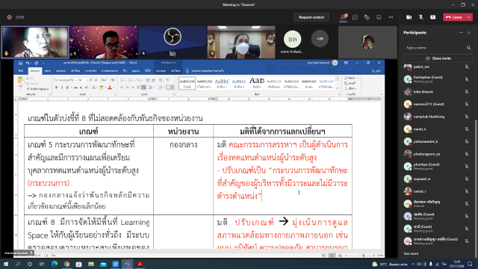Click the Format Painter button

37,89
